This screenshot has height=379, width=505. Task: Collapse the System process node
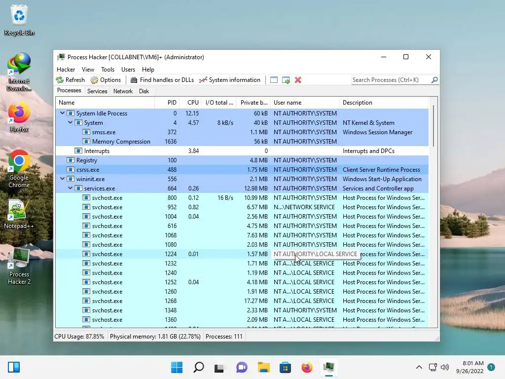[x=70, y=122]
